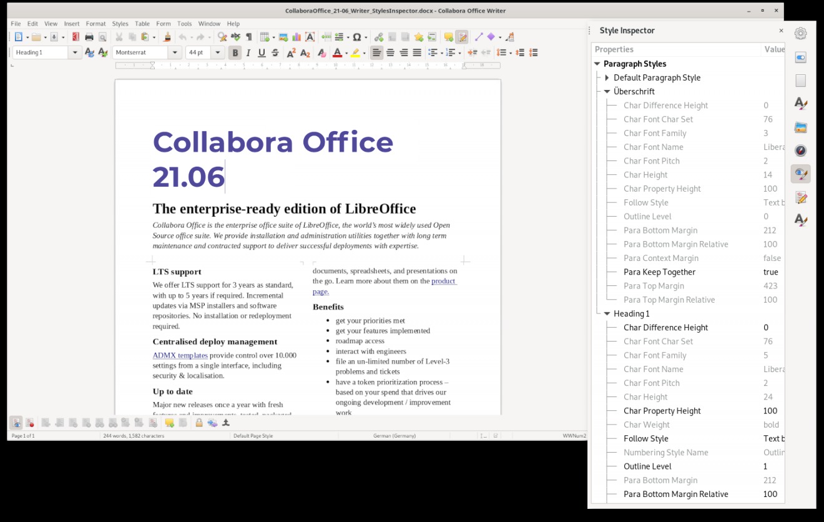Screen dimensions: 824x522
Task: Click the yellow Highlighting Color swatch button
Action: point(355,53)
